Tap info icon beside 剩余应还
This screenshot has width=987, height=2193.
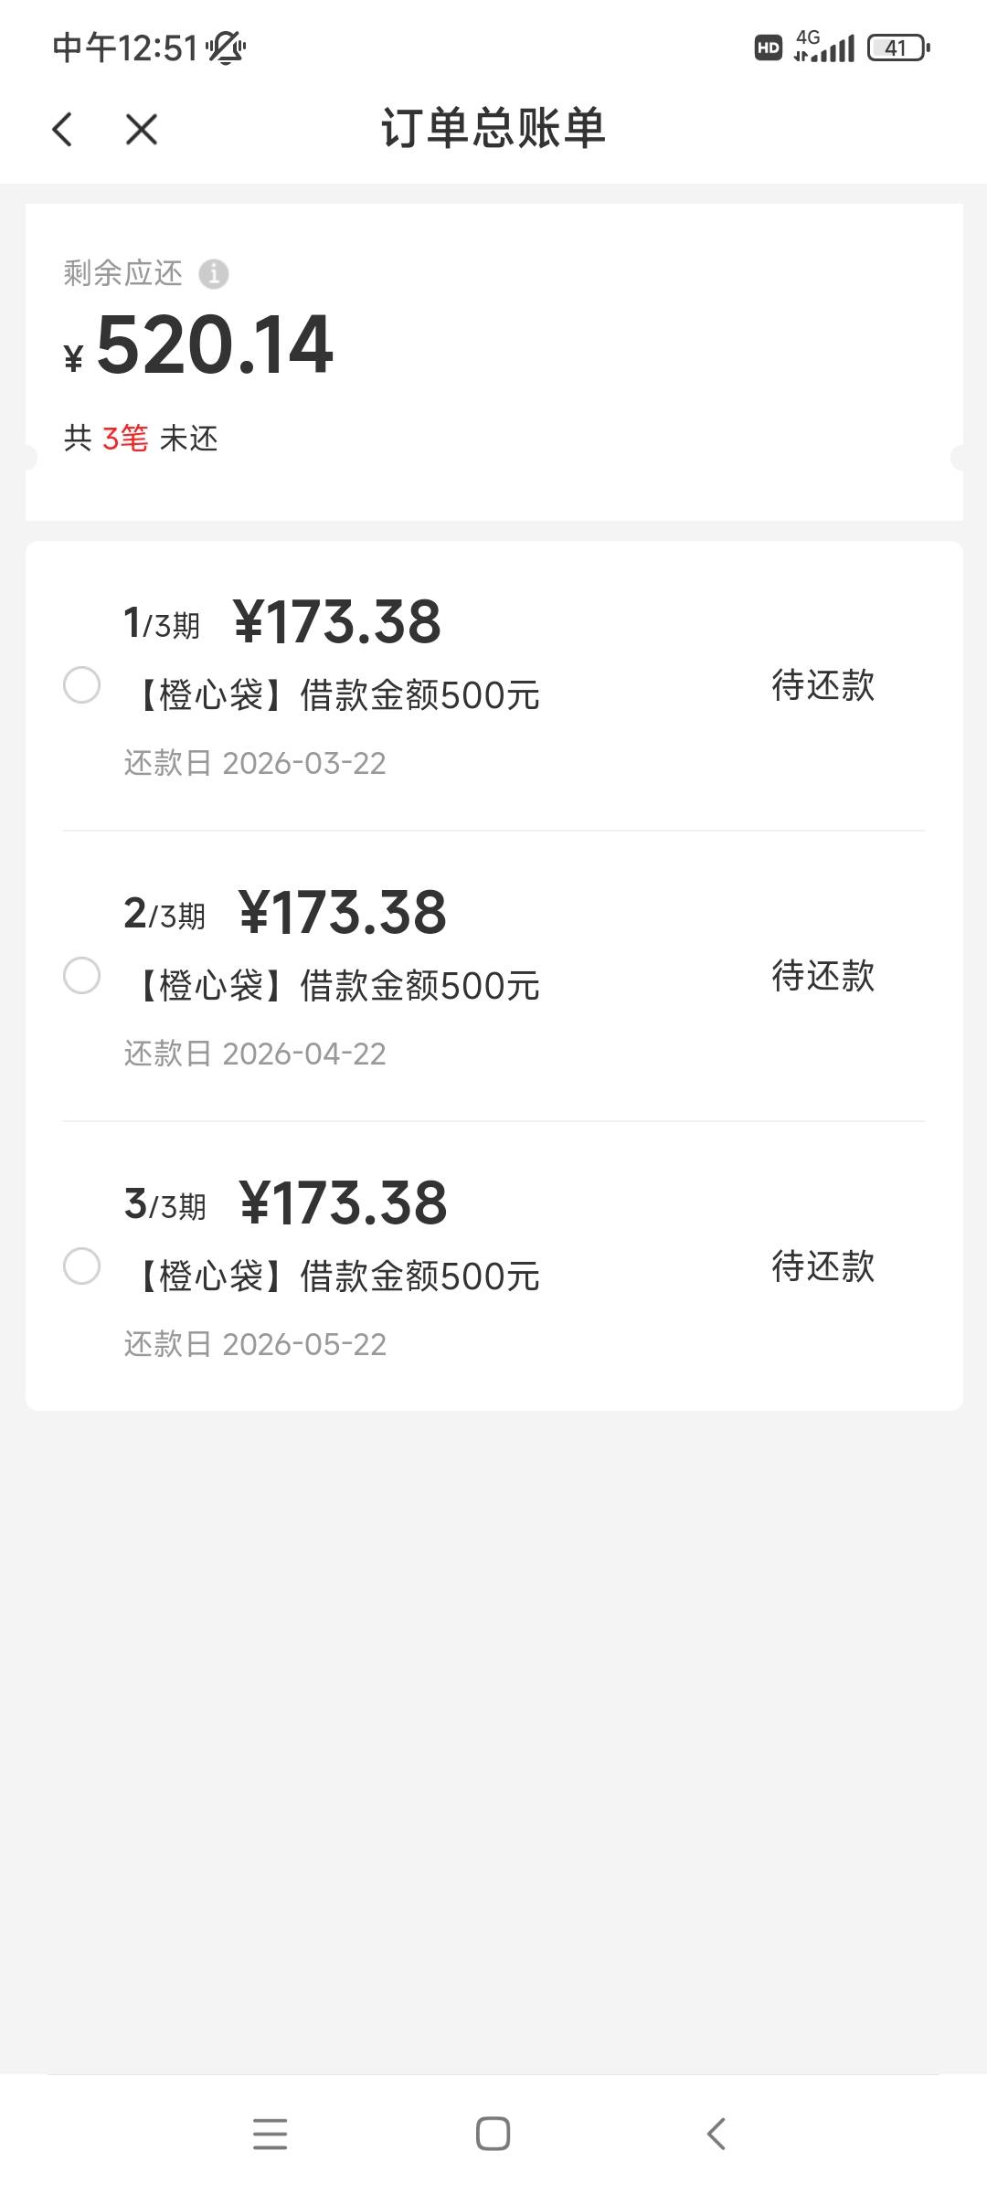(x=214, y=273)
